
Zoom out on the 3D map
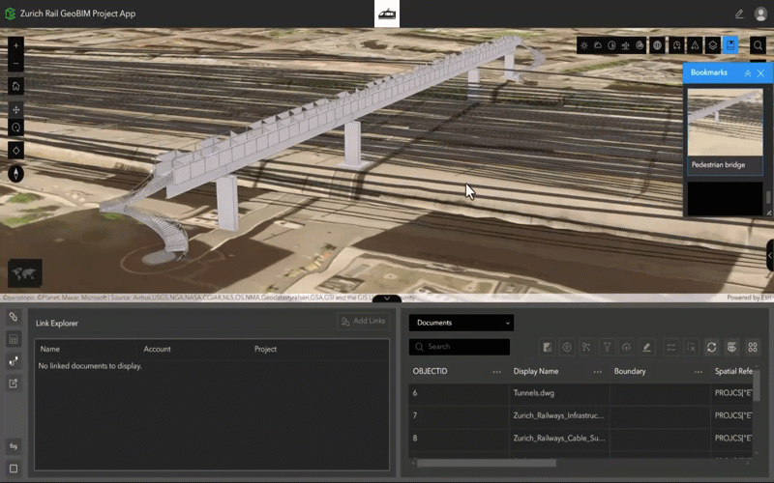(15, 63)
